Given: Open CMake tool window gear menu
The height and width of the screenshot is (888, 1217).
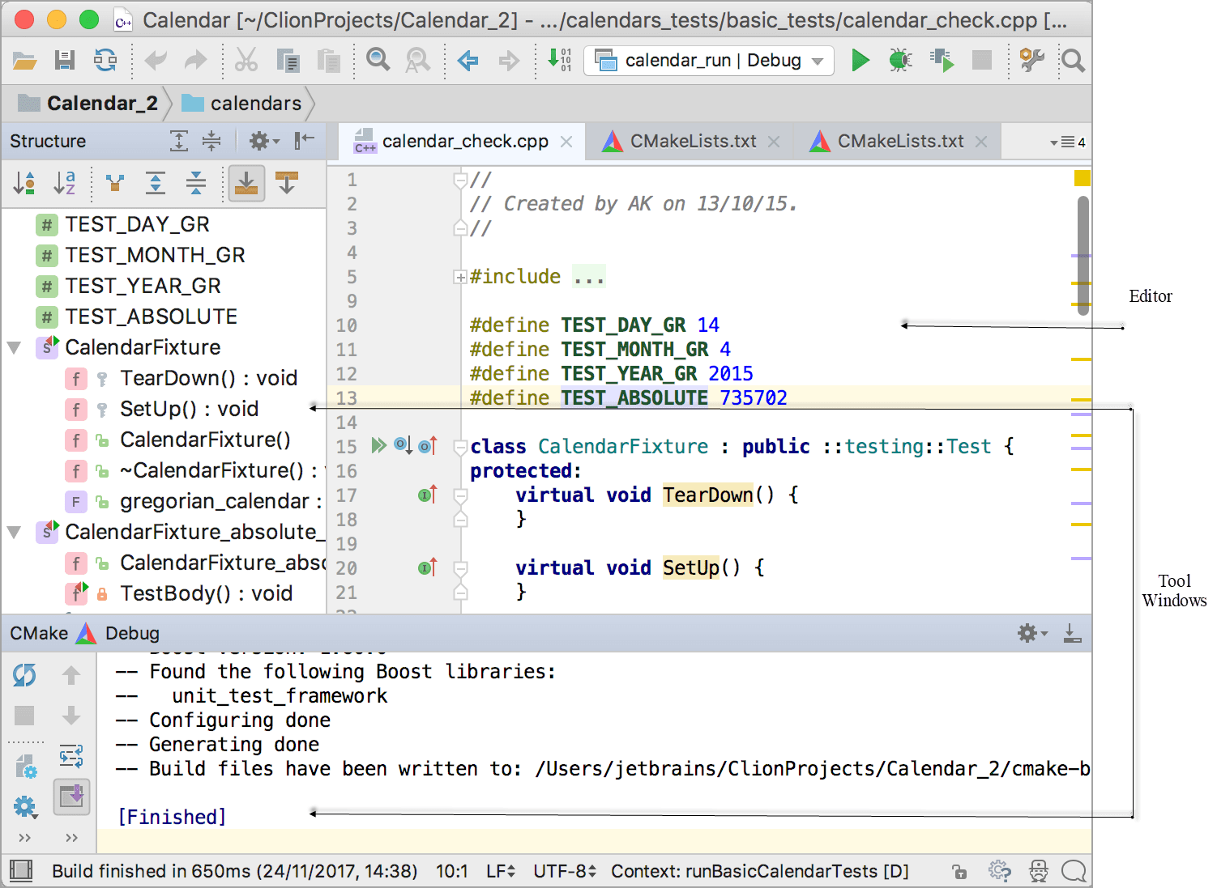Looking at the screenshot, I should click(1032, 633).
